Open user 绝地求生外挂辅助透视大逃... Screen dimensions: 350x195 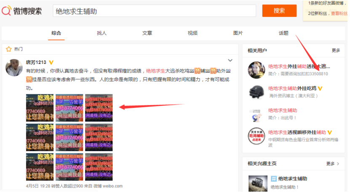tap(299, 67)
